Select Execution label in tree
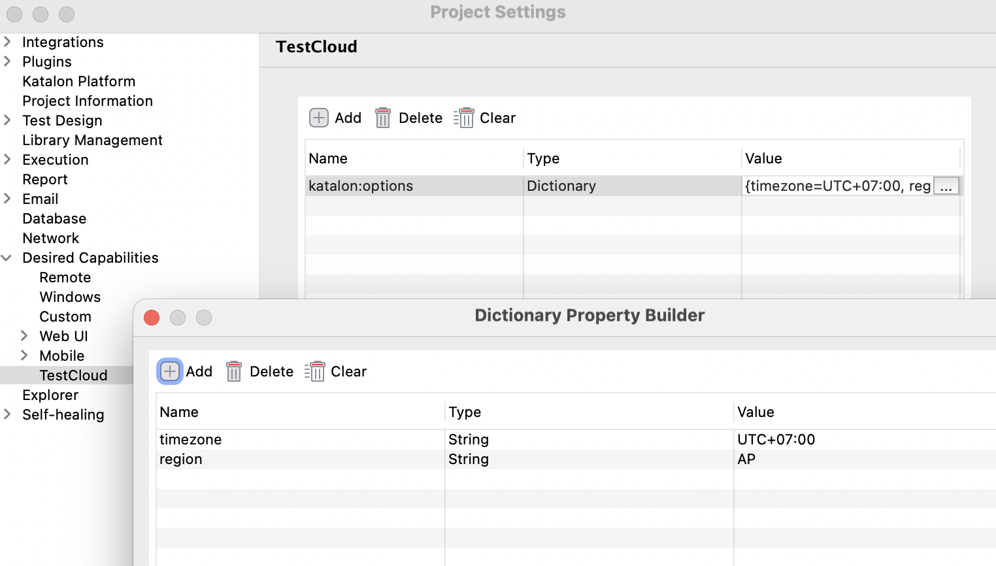996x566 pixels. click(56, 159)
